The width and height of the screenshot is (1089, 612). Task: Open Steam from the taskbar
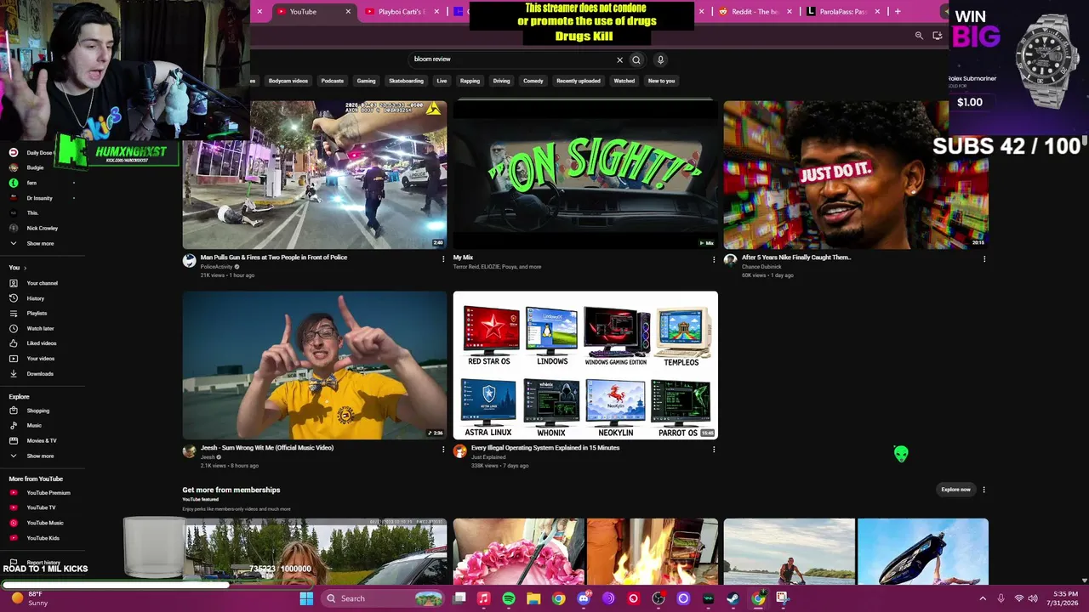tap(733, 598)
